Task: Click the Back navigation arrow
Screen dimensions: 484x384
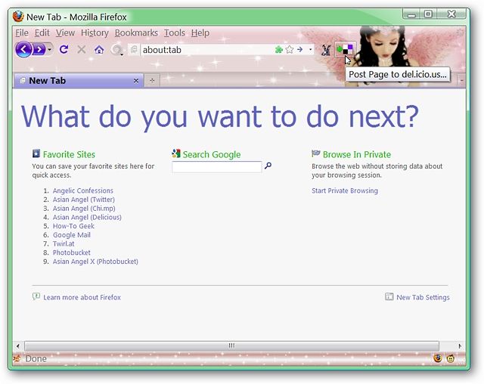Action: pyautogui.click(x=23, y=49)
